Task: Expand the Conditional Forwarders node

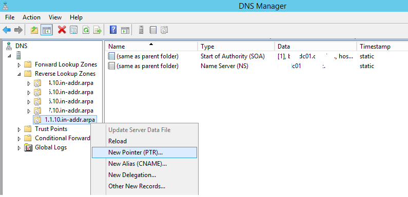Action: coord(19,139)
